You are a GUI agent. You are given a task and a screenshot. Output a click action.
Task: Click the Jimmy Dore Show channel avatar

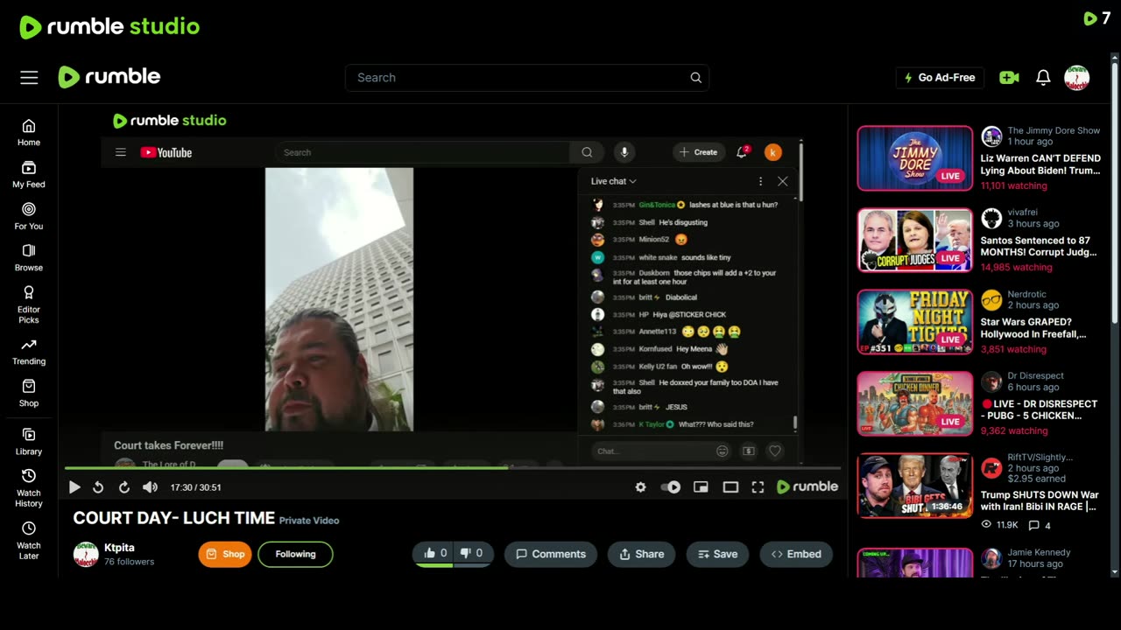[991, 136]
